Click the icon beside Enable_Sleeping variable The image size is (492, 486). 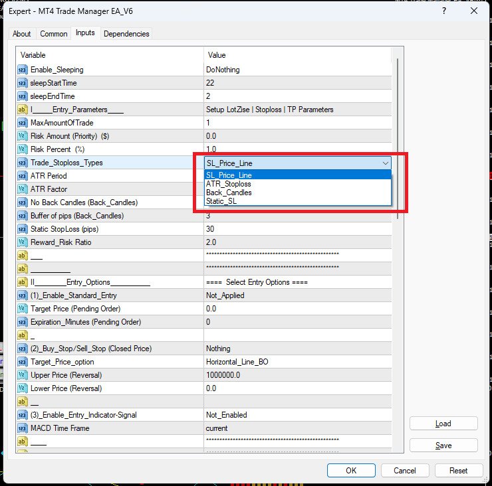(22, 70)
